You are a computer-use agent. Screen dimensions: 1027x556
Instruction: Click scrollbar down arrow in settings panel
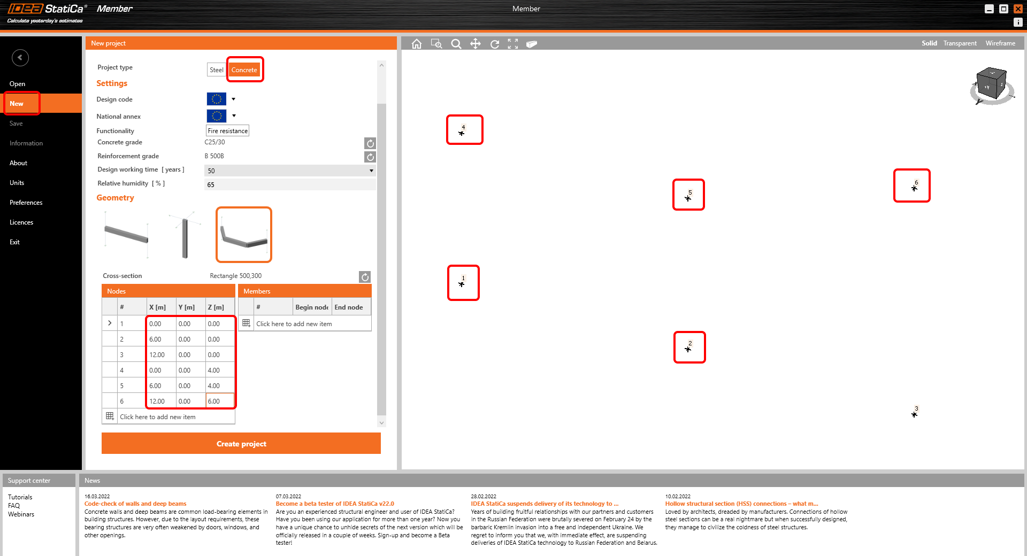coord(381,422)
